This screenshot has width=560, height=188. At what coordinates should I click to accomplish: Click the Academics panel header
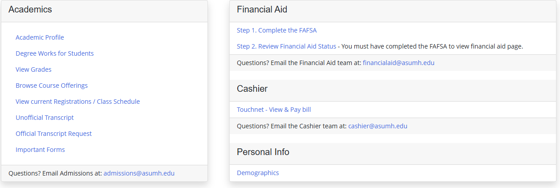(x=30, y=10)
